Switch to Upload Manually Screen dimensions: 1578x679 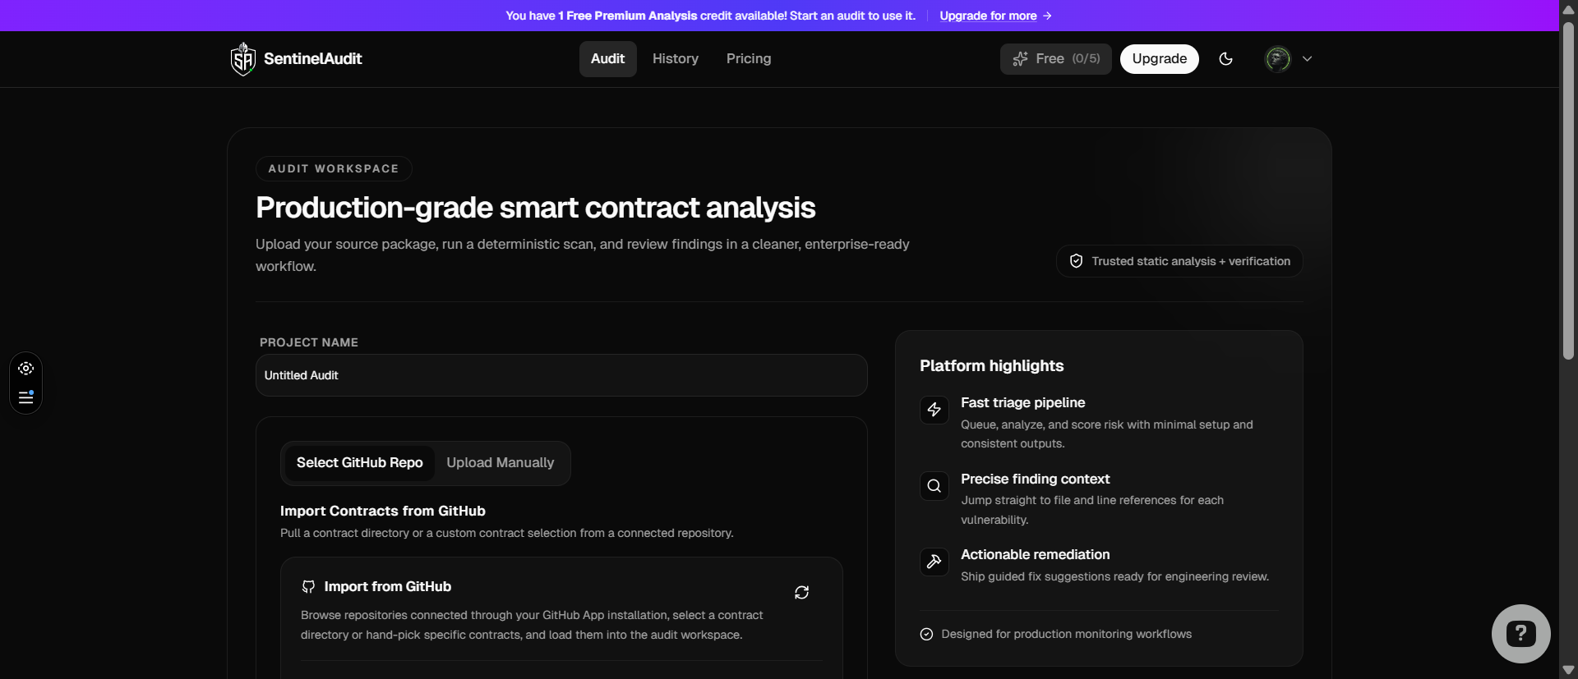click(x=500, y=462)
